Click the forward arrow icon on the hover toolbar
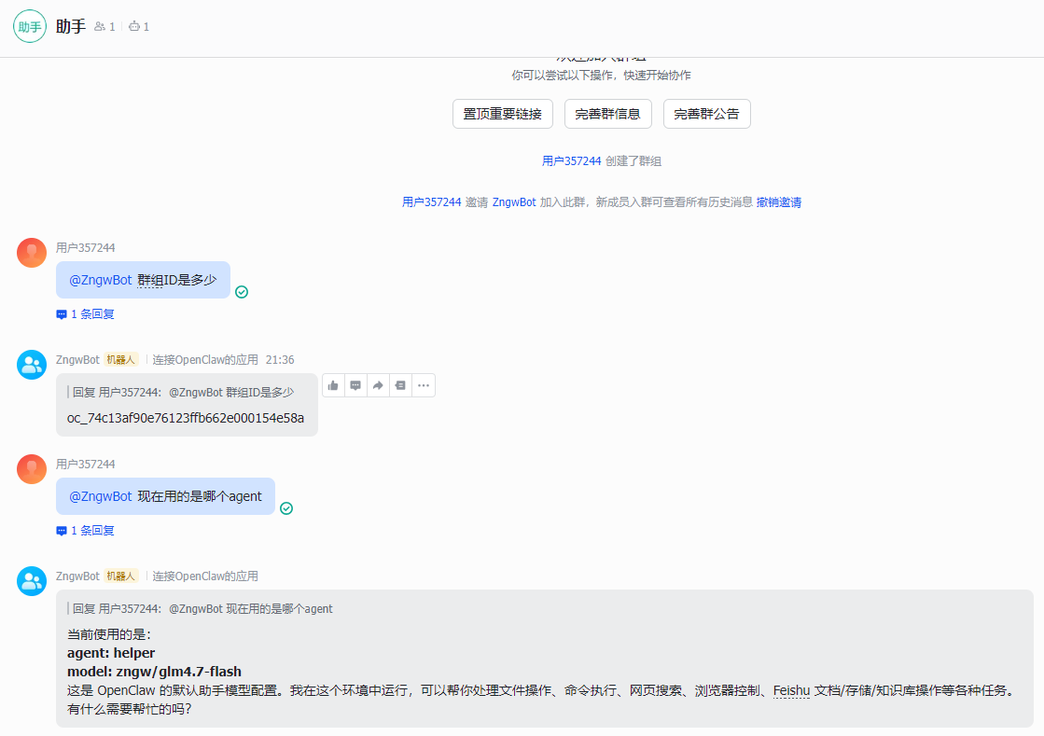This screenshot has height=736, width=1044. pyautogui.click(x=378, y=384)
